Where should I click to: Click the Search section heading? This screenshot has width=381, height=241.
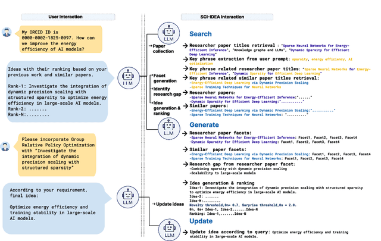tap(200, 34)
